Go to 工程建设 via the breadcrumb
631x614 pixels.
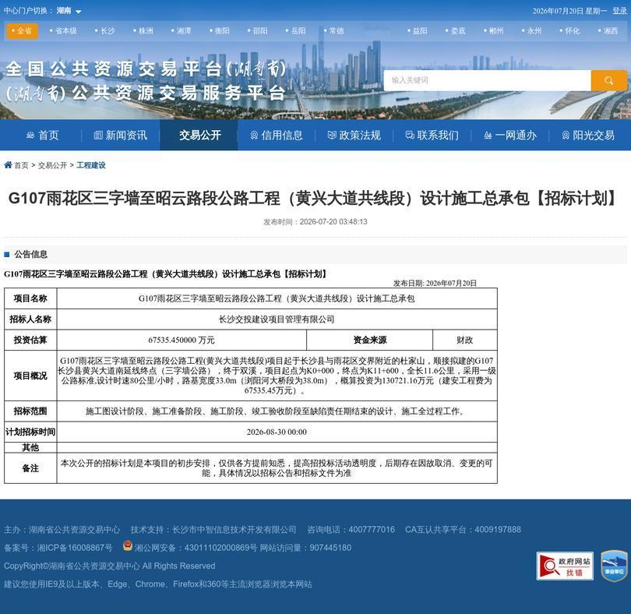pyautogui.click(x=91, y=165)
